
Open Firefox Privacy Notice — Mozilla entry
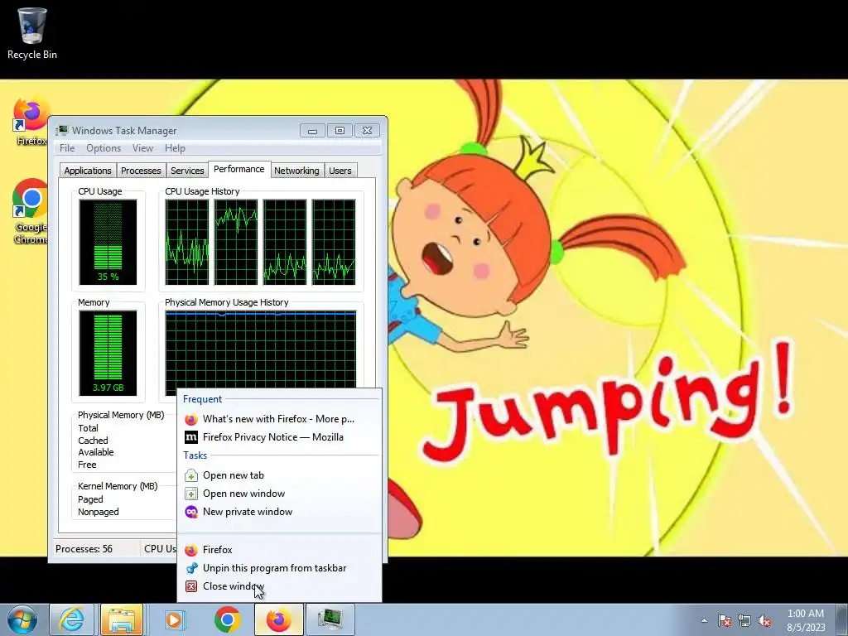click(x=279, y=437)
